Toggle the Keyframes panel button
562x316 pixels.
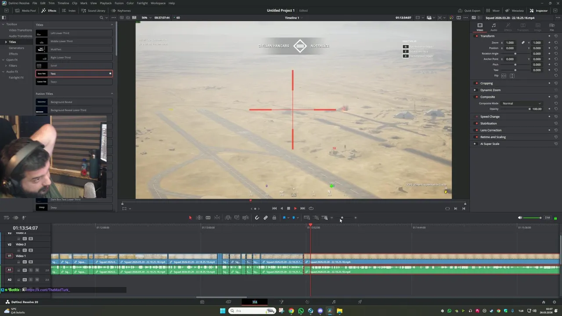tap(121, 11)
